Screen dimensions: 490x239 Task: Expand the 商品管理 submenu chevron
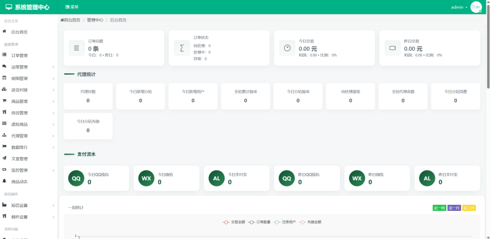coord(53,101)
